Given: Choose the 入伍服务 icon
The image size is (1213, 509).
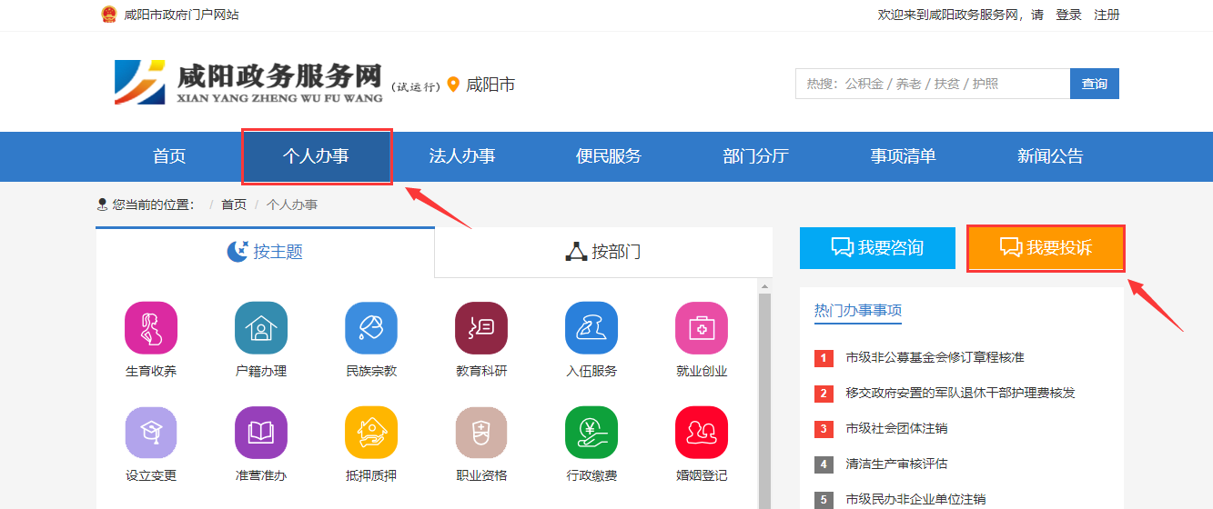Looking at the screenshot, I should tap(591, 327).
